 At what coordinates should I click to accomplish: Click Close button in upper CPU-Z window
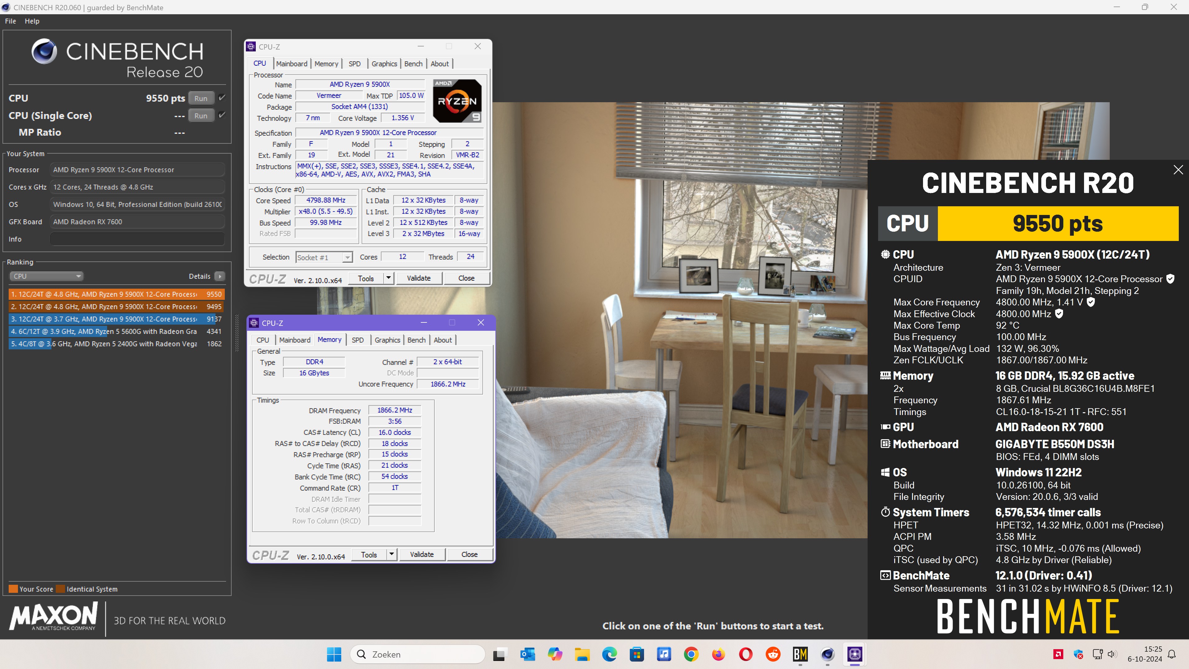coord(466,278)
